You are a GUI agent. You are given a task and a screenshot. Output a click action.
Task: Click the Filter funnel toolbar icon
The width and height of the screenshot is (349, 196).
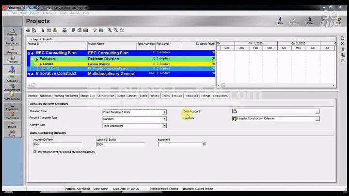(x=95, y=30)
